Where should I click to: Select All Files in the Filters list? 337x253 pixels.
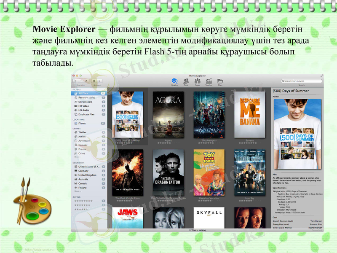click(82, 93)
